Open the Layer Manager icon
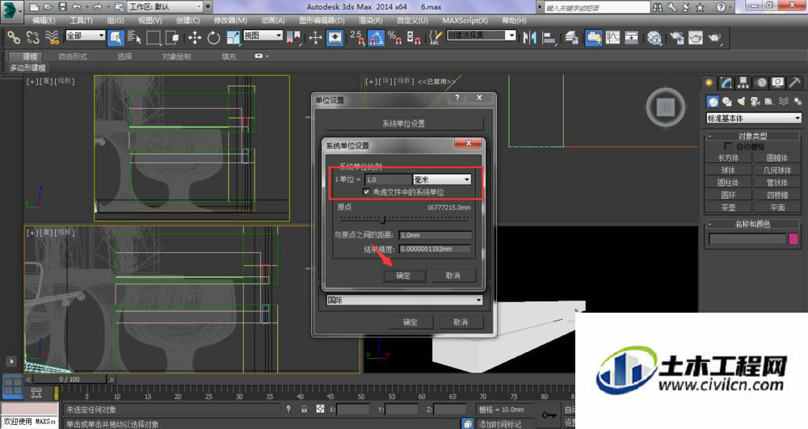 pyautogui.click(x=571, y=38)
